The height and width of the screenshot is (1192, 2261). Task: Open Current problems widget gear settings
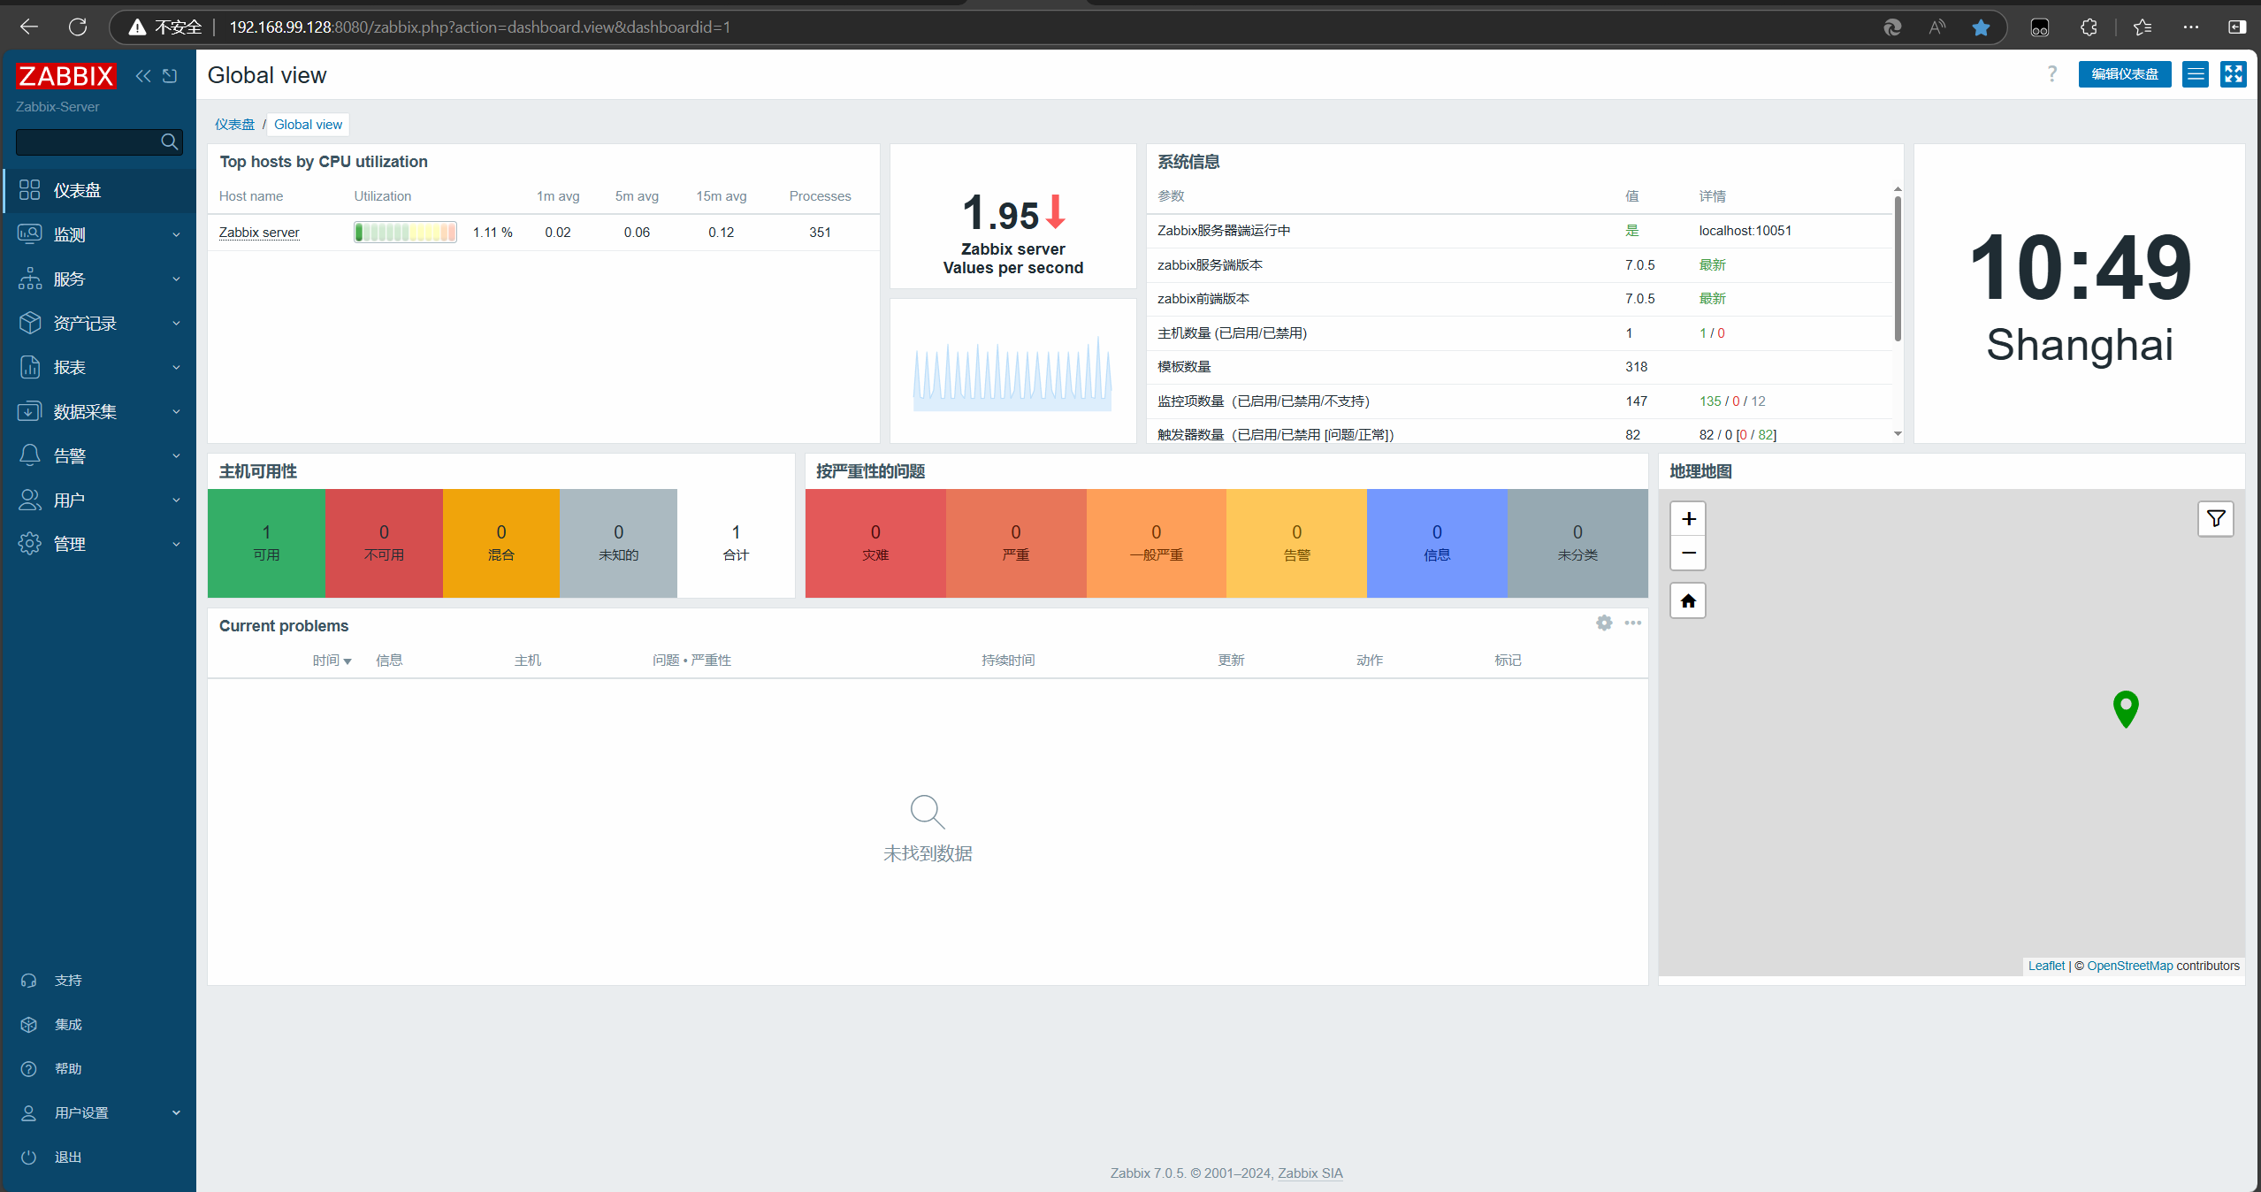click(x=1604, y=623)
